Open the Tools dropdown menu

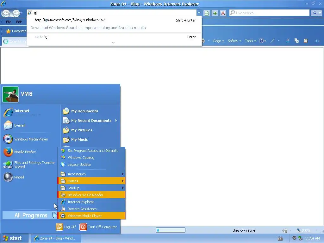(250, 41)
